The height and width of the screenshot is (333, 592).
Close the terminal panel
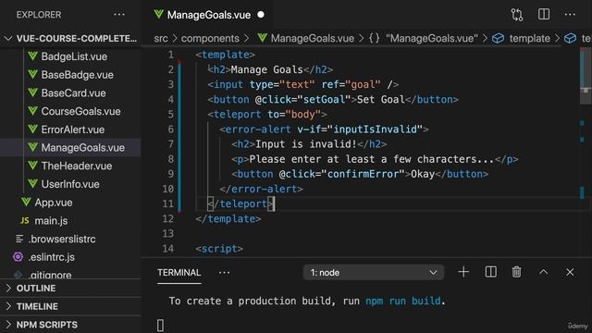point(570,272)
